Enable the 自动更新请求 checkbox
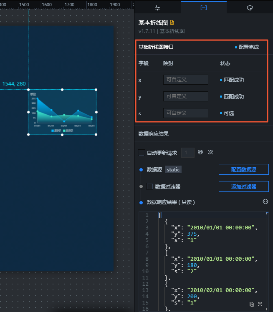 (x=142, y=153)
